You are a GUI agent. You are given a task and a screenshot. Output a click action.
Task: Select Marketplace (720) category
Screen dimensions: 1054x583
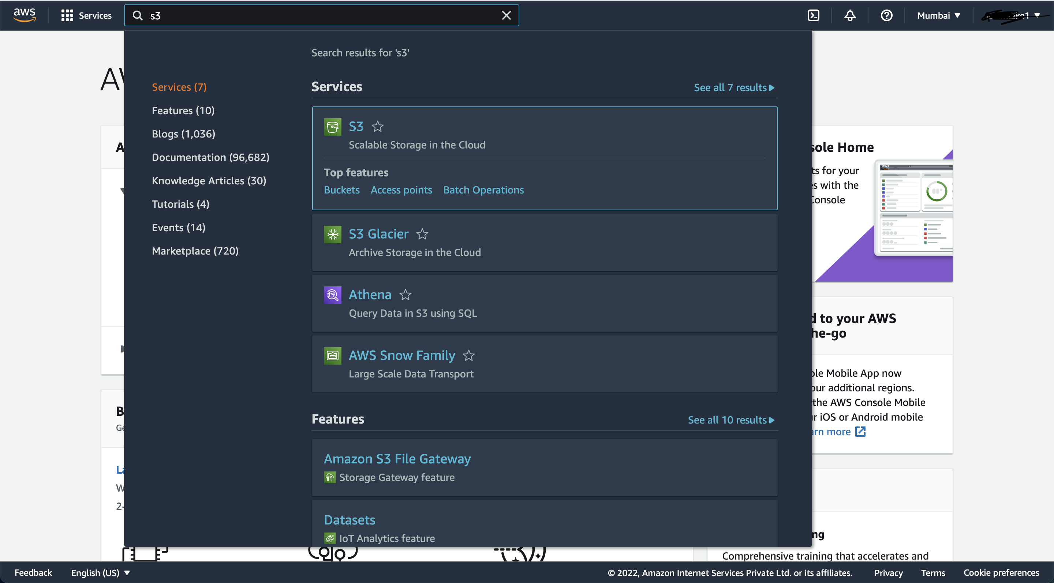pyautogui.click(x=195, y=251)
